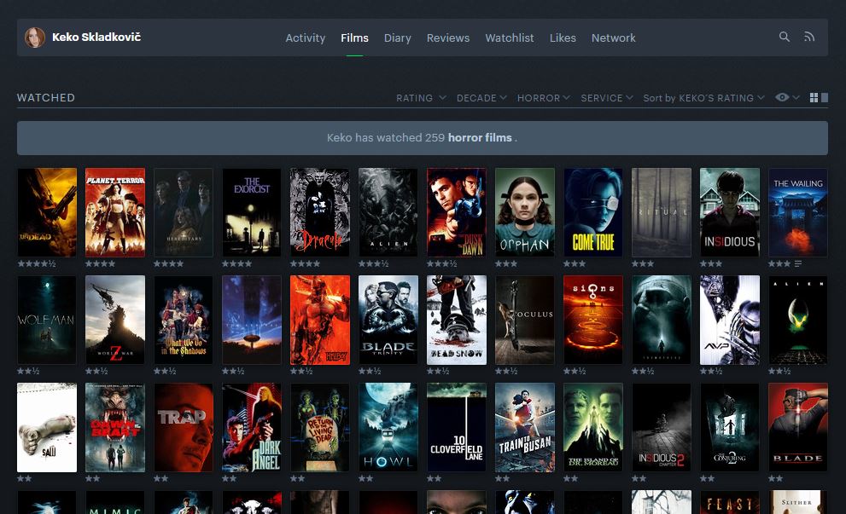
Task: Open The Exorcist poster
Action: [x=252, y=212]
